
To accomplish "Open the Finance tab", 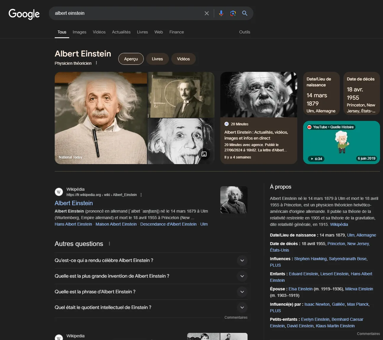I will (x=177, y=32).
